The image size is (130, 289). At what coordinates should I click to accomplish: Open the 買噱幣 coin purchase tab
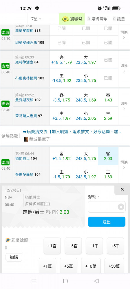72,19
